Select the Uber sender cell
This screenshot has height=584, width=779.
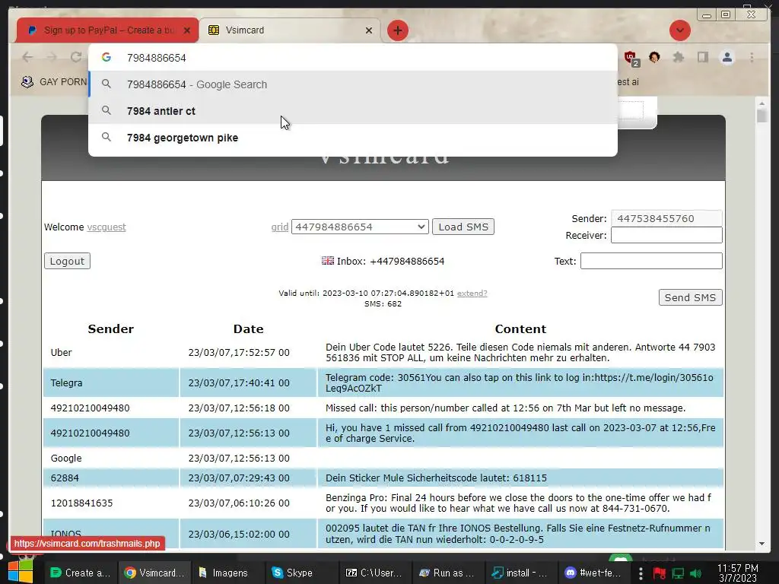coord(111,353)
